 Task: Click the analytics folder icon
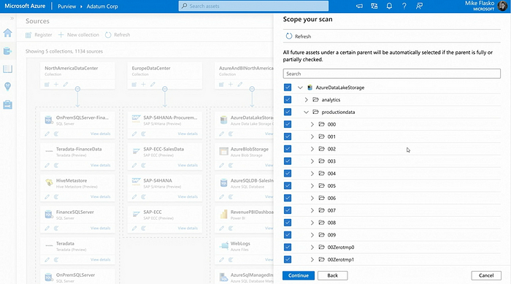pos(315,100)
